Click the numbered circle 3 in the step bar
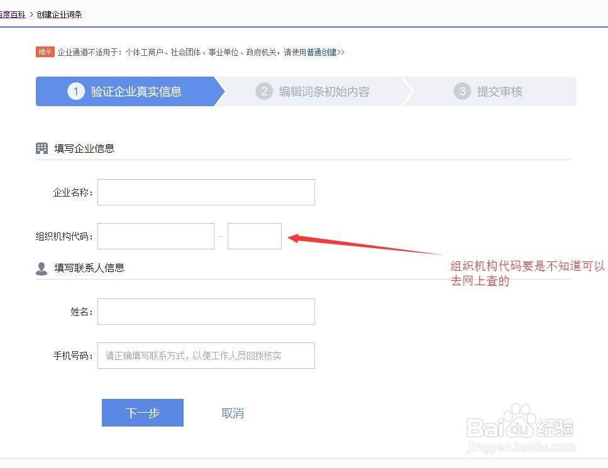 tap(462, 91)
